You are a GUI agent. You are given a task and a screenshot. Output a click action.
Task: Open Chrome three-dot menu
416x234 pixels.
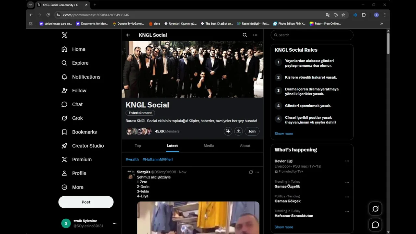coord(385,15)
